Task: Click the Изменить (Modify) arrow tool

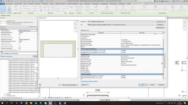Action: (3, 8)
